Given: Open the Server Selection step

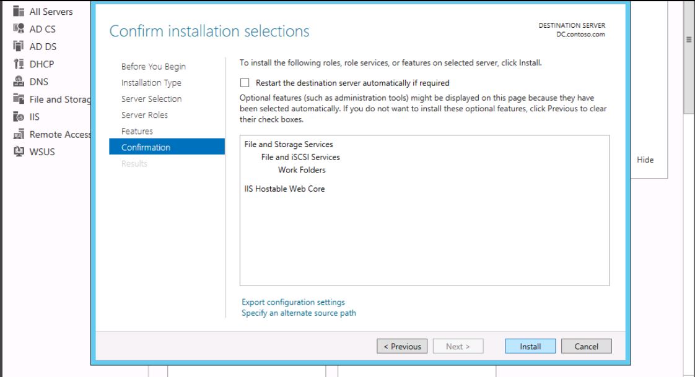Looking at the screenshot, I should [151, 99].
